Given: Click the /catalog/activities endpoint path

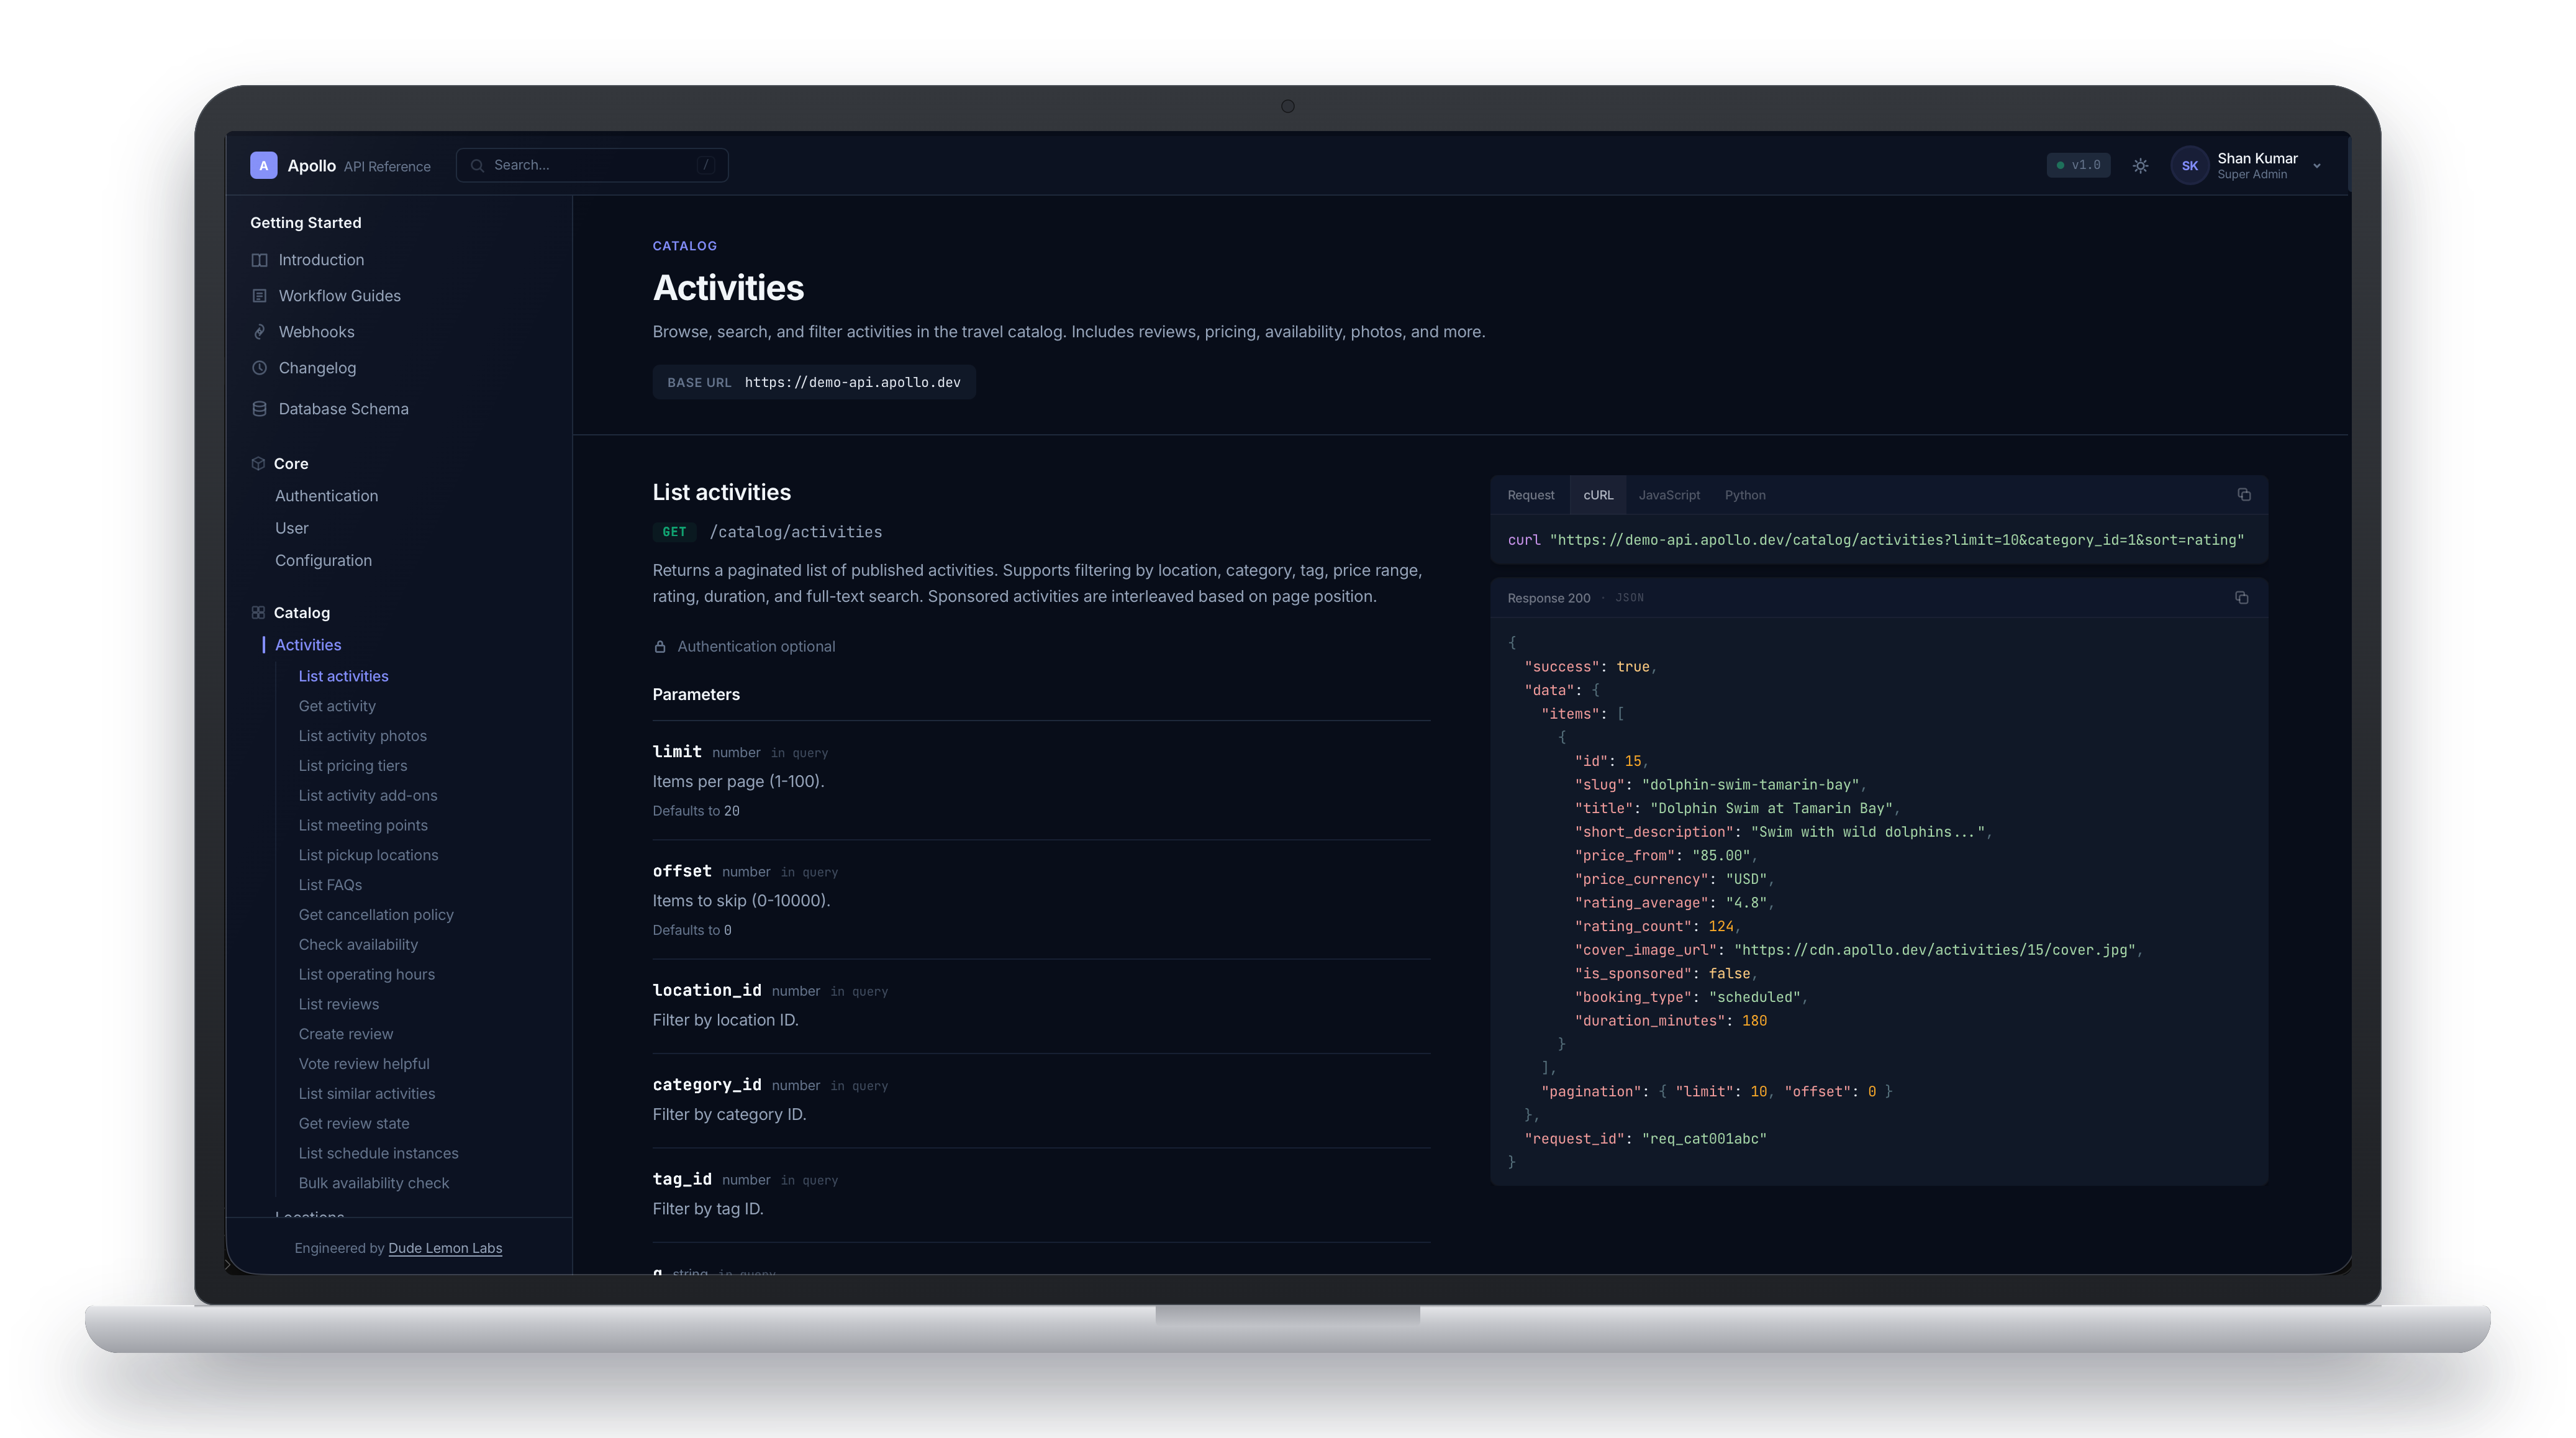Looking at the screenshot, I should pos(796,532).
